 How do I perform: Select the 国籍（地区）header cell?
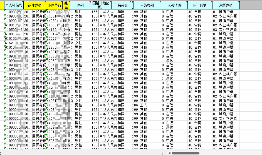(x=101, y=5)
